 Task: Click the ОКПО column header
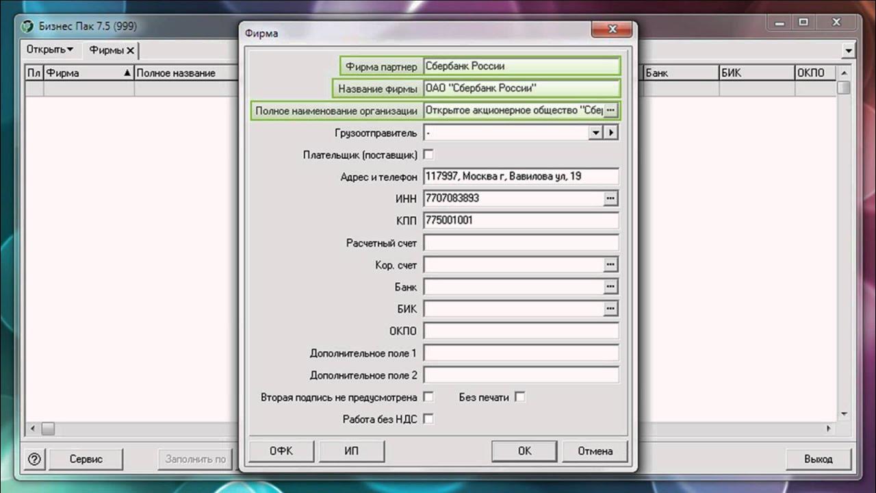coord(814,73)
